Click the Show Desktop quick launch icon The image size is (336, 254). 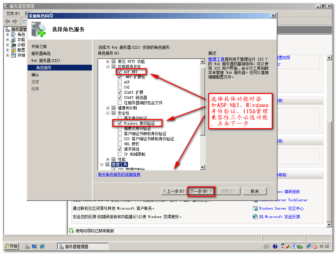(x=34, y=246)
